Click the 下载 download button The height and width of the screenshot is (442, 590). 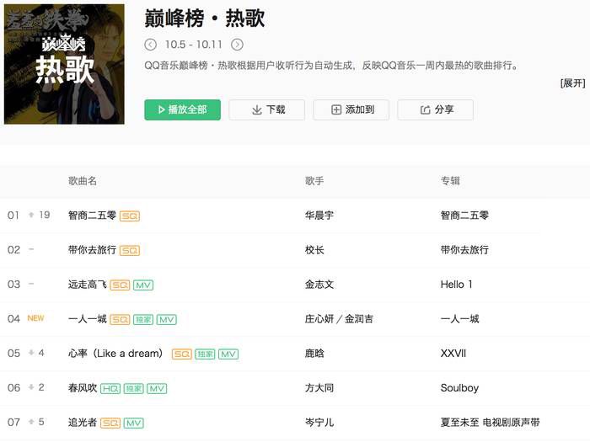(267, 109)
